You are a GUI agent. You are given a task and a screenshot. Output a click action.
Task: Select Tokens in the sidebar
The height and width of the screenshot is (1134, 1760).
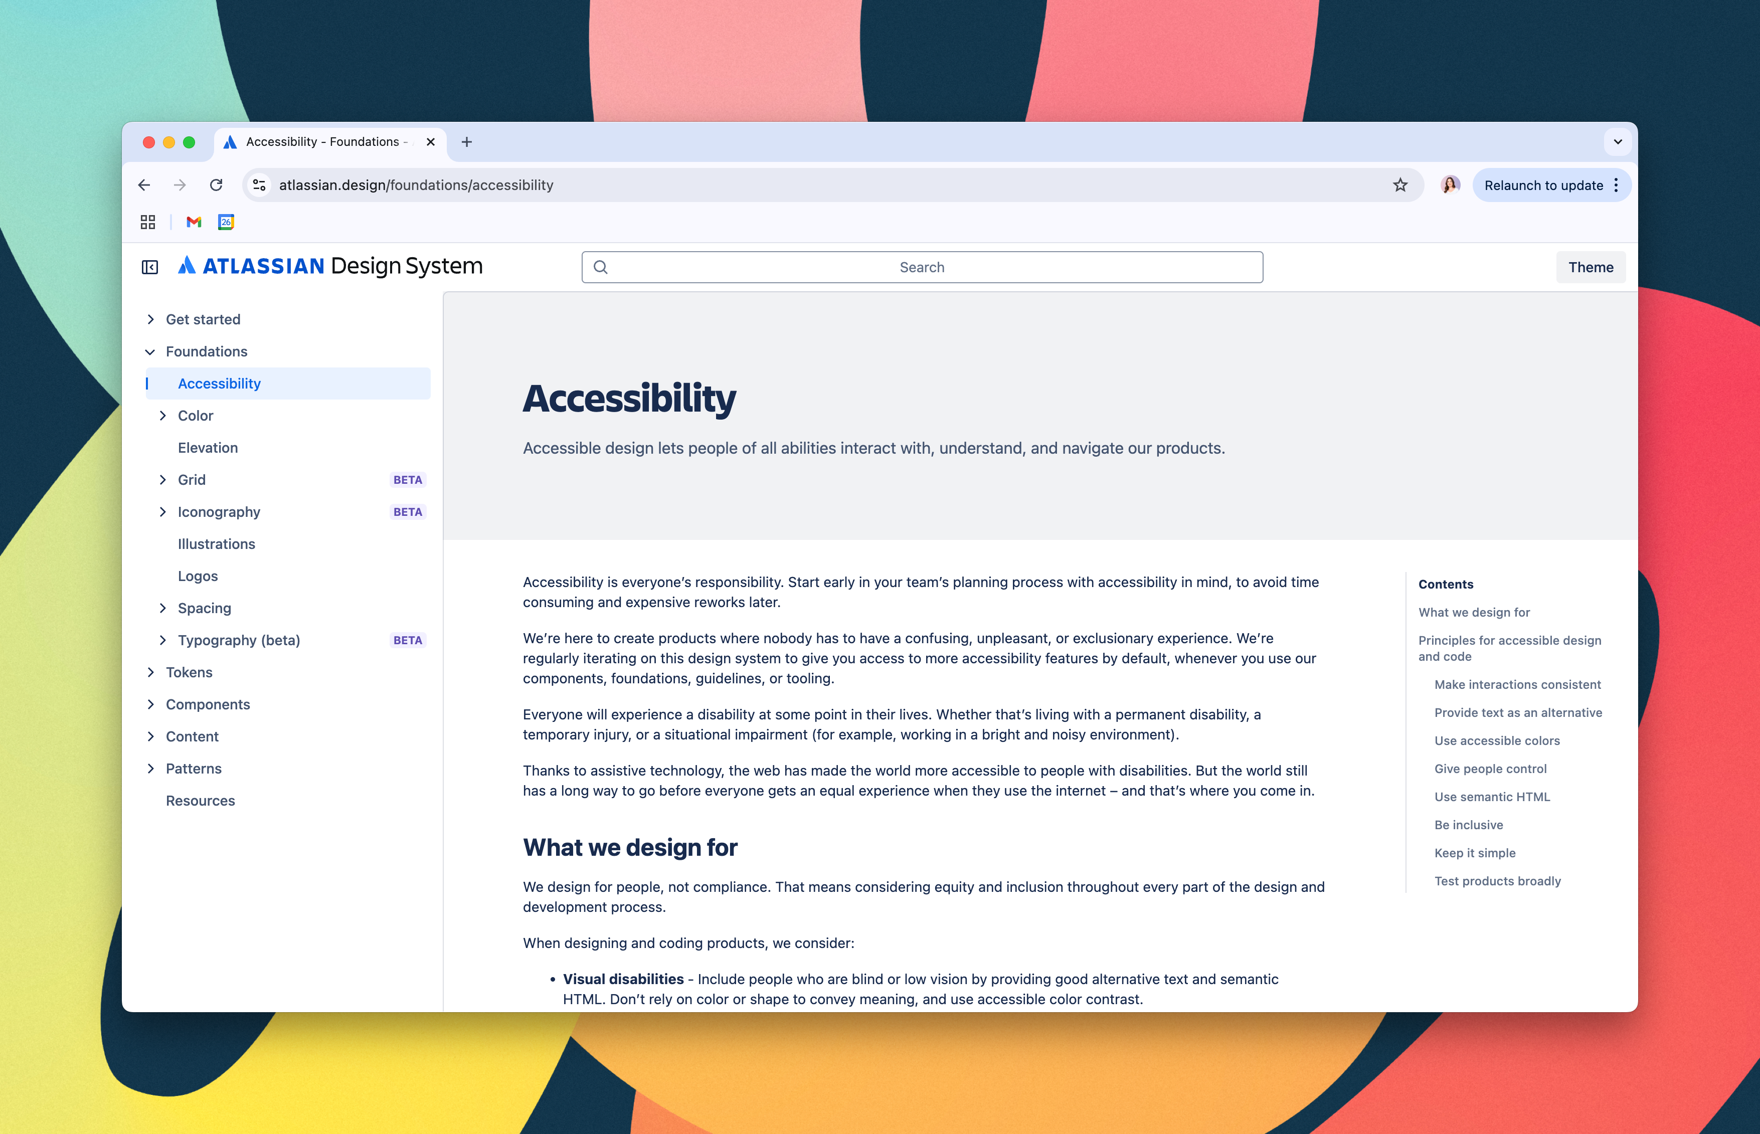point(189,672)
